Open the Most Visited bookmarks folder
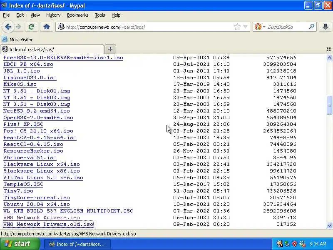This screenshot has width=333, height=250. click(x=17, y=40)
